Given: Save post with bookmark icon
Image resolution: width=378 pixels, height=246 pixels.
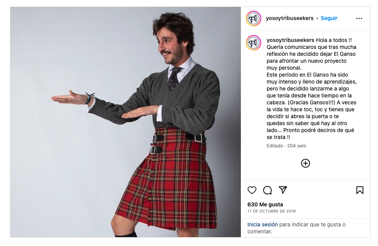Looking at the screenshot, I should (360, 190).
